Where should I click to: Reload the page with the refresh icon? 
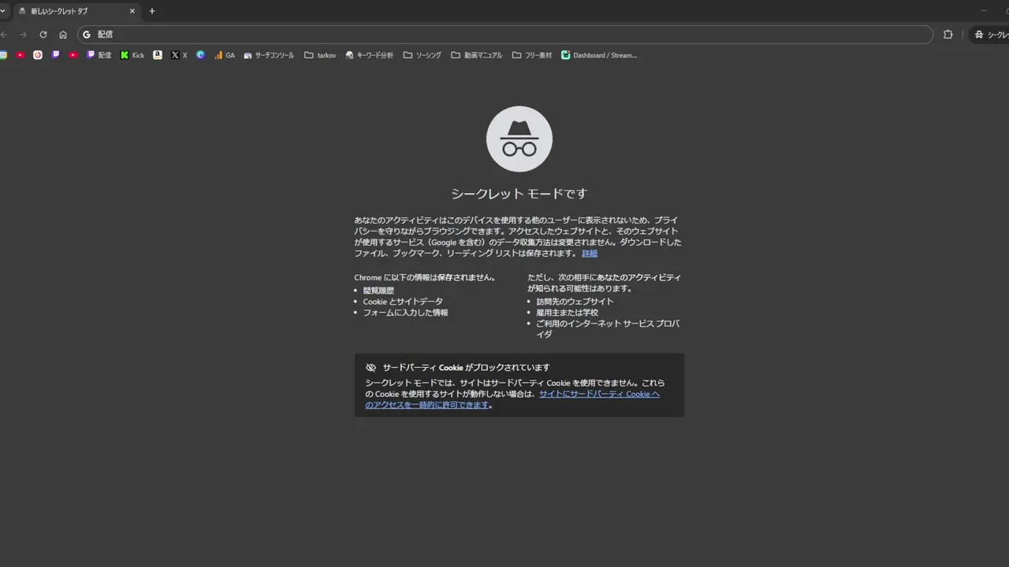click(43, 35)
